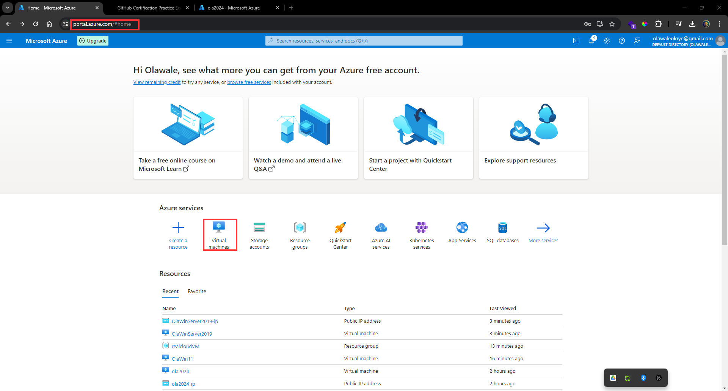Open the Explore support resources card
The width and height of the screenshot is (728, 391).
click(534, 138)
